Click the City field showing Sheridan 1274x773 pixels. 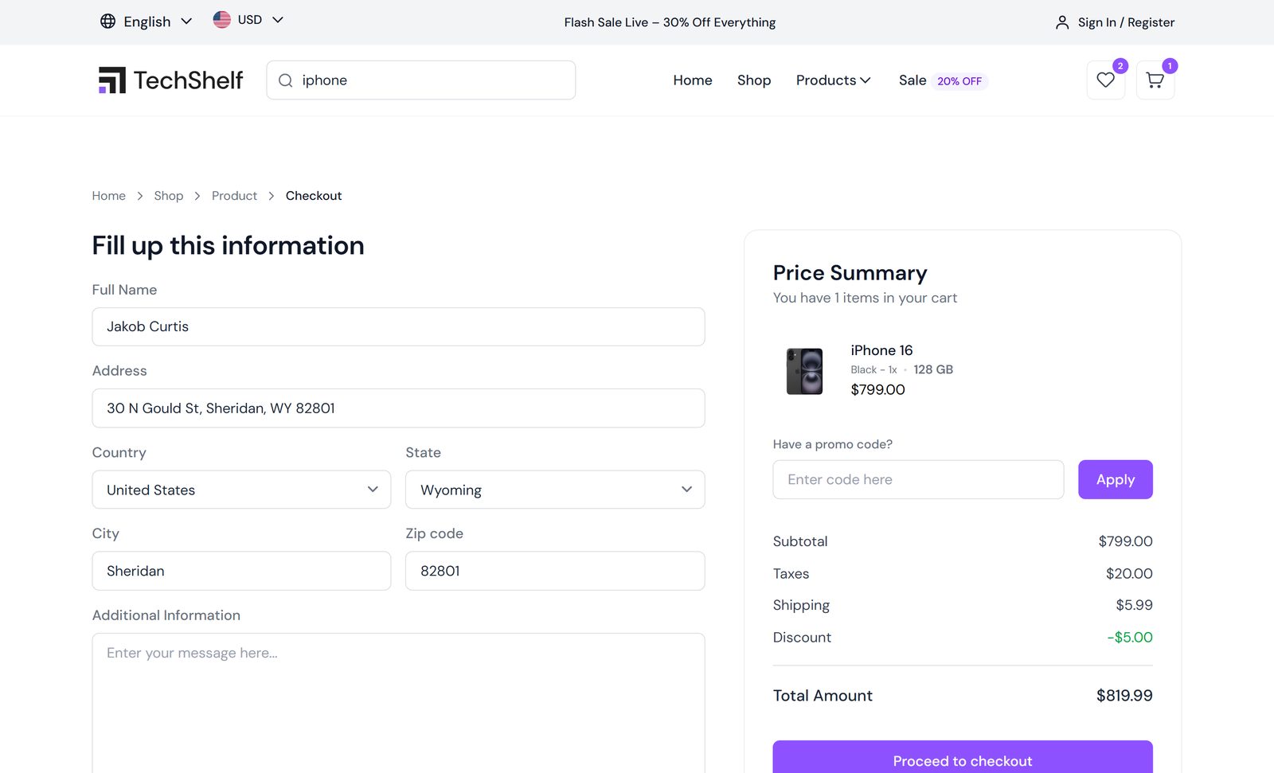tap(241, 571)
